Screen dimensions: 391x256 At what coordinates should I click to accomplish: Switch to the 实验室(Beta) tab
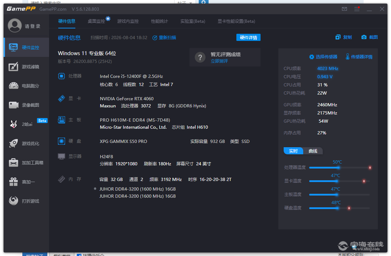click(193, 21)
